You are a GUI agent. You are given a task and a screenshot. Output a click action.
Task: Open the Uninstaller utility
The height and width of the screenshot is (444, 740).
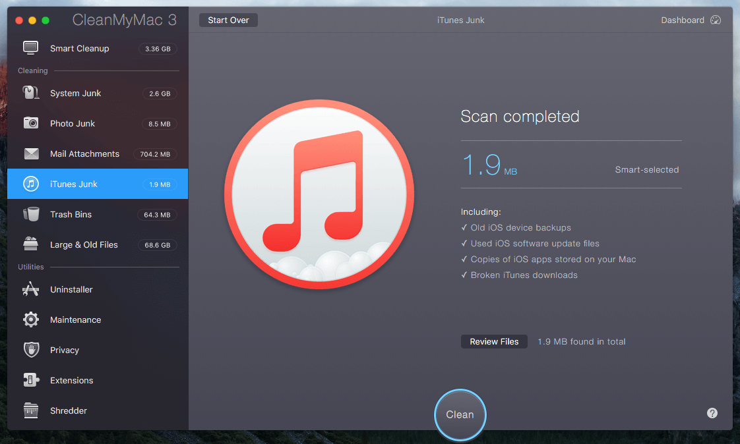(x=98, y=289)
